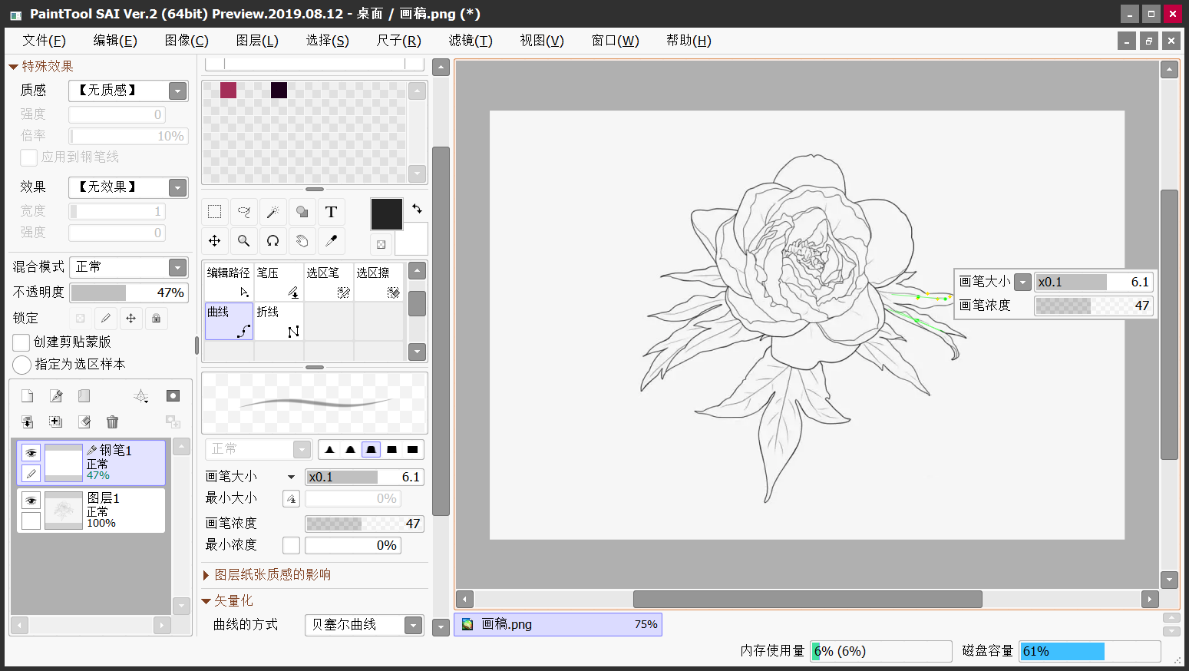Image resolution: width=1189 pixels, height=671 pixels.
Task: Open the 质感 texture dropdown
Action: click(177, 91)
